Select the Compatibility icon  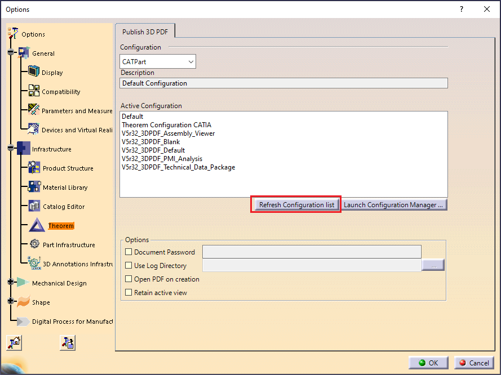click(34, 91)
